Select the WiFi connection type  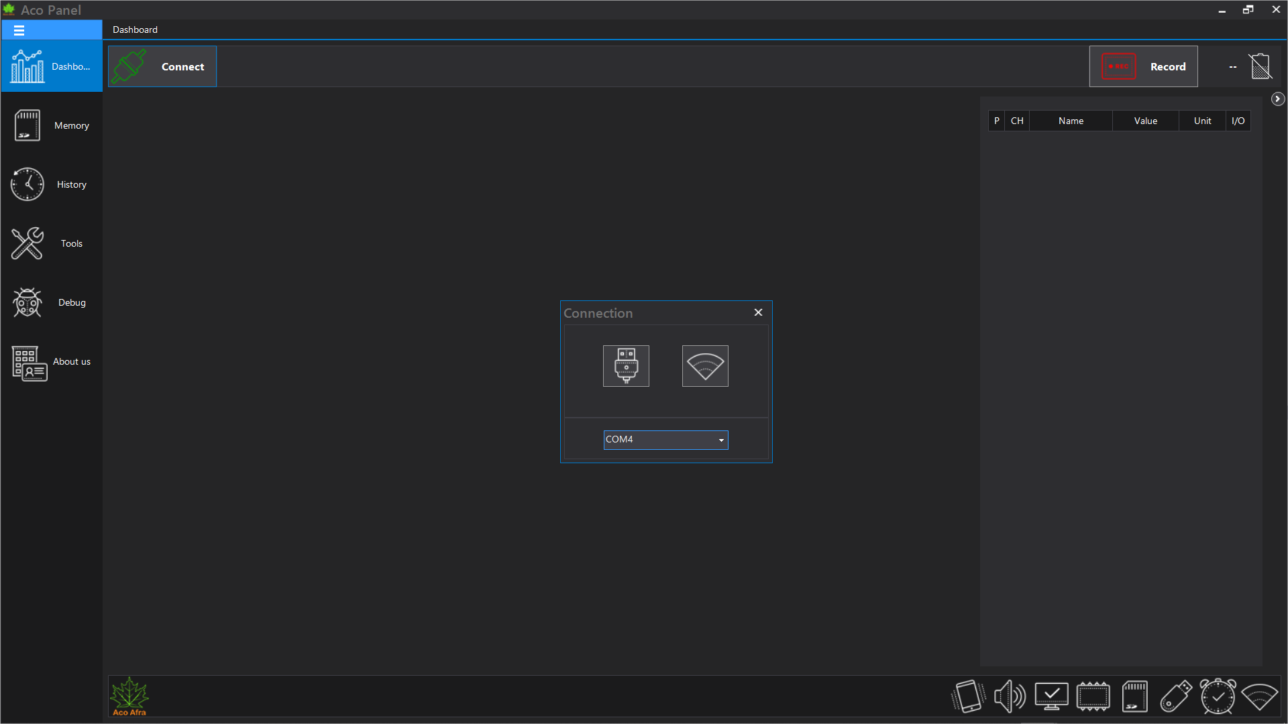point(705,365)
